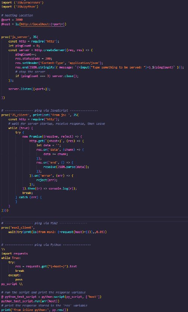Click the '@ python_test_script = python:script' line
The image size is (188, 312).
coord(52,297)
